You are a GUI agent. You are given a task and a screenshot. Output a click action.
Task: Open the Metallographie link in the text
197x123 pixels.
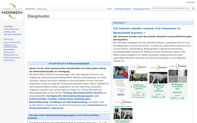(x=82, y=99)
